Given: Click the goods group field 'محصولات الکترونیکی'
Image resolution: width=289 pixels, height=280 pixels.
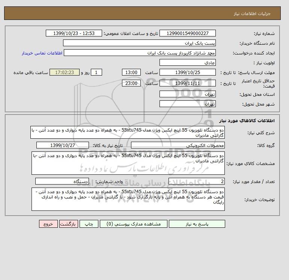Looking at the screenshot, I should [178, 145].
